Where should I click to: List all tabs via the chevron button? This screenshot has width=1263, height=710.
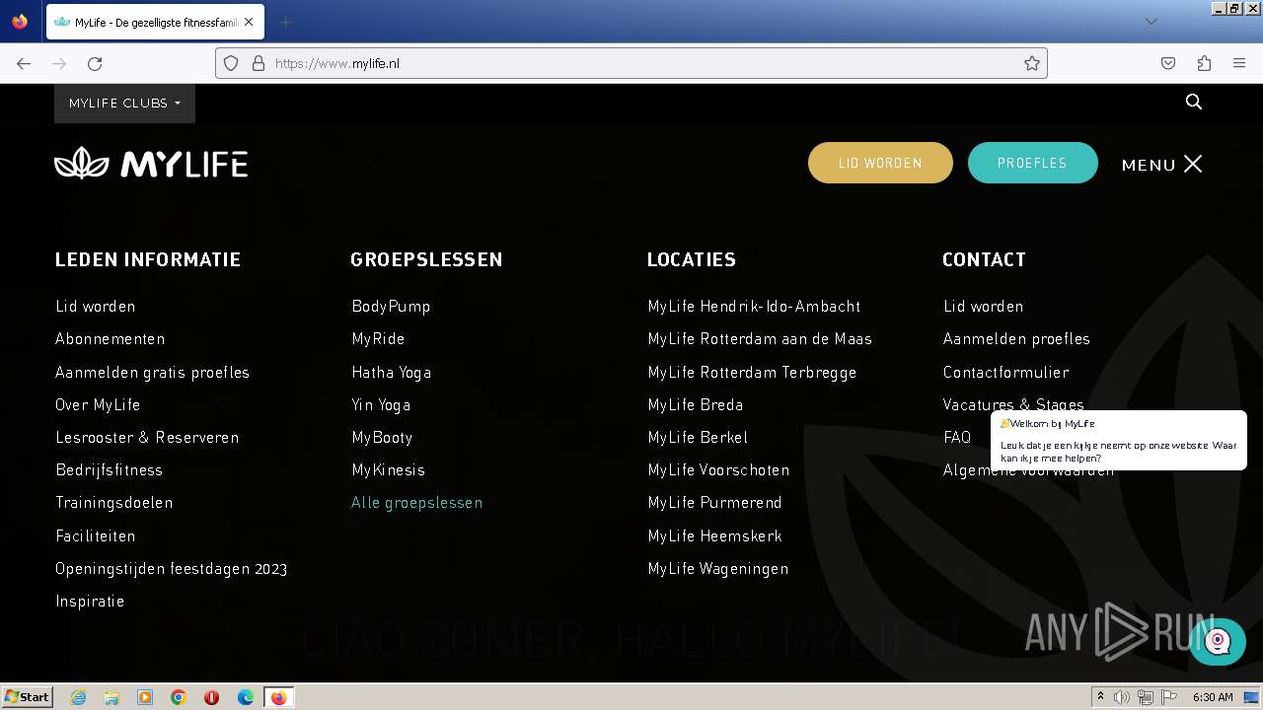(1151, 22)
